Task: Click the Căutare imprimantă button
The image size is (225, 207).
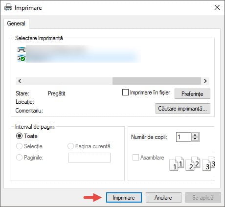Action: pyautogui.click(x=183, y=109)
